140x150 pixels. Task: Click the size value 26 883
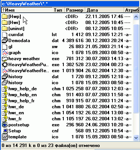pos(76,47)
